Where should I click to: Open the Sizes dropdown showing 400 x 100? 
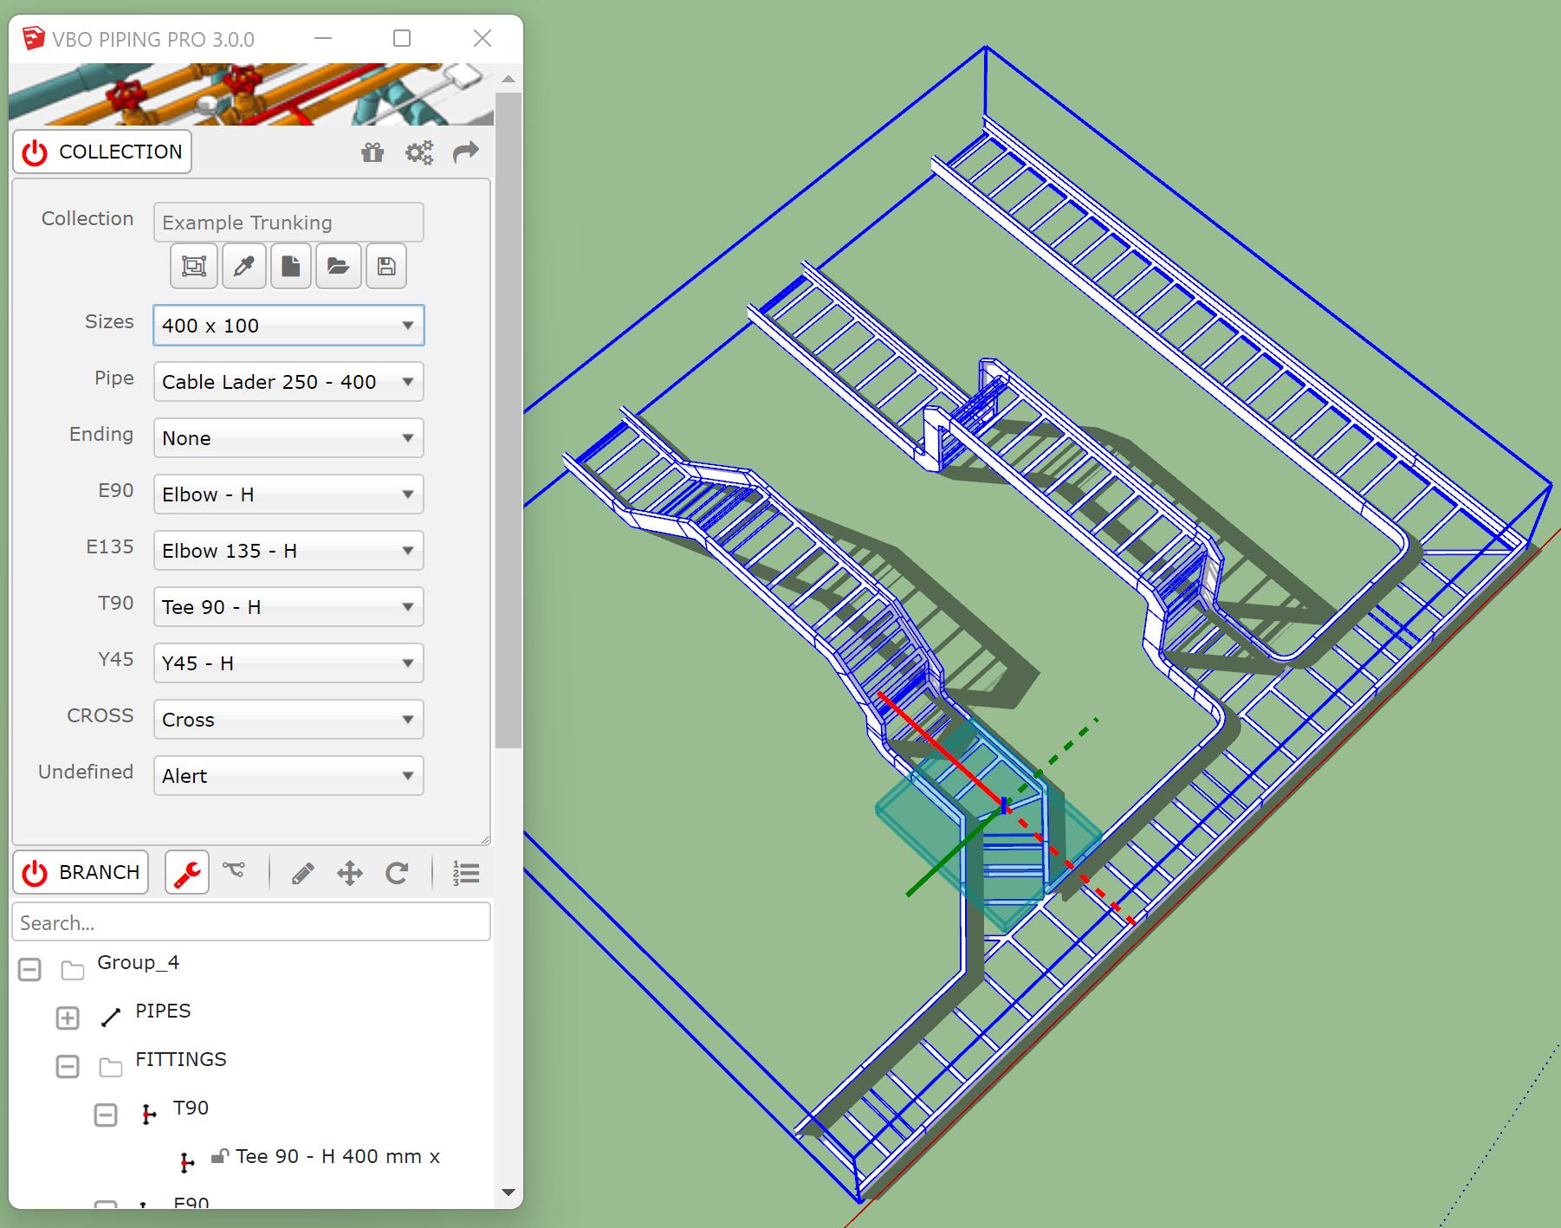288,326
